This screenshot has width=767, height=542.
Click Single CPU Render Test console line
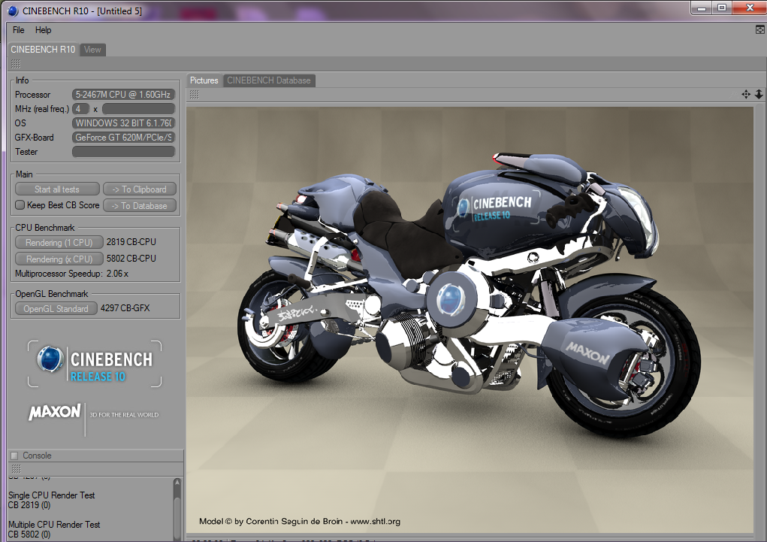coord(51,495)
